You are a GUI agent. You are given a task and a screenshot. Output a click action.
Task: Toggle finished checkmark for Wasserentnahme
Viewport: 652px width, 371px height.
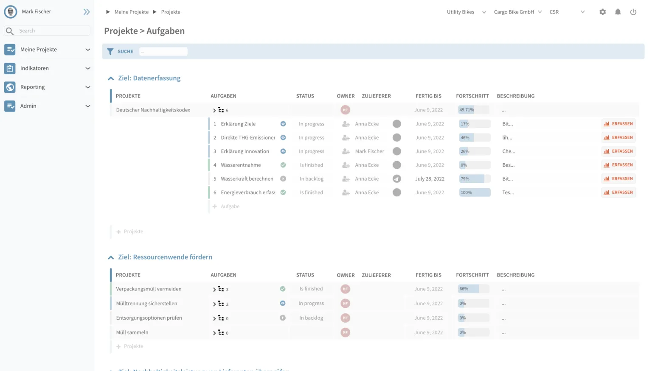point(283,165)
